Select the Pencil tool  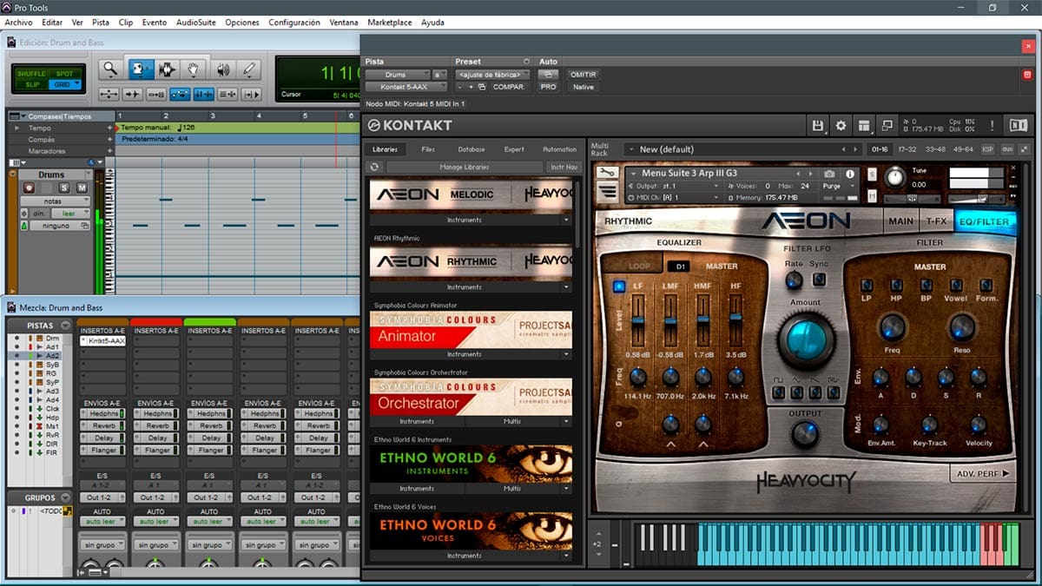[x=249, y=69]
